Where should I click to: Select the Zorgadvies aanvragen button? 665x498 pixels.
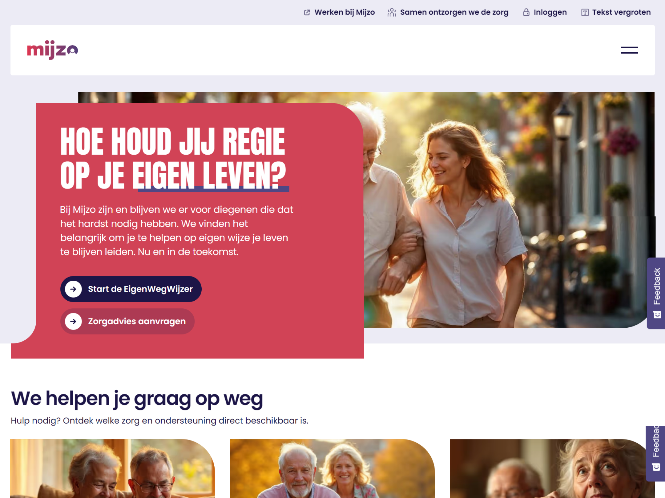pyautogui.click(x=127, y=321)
